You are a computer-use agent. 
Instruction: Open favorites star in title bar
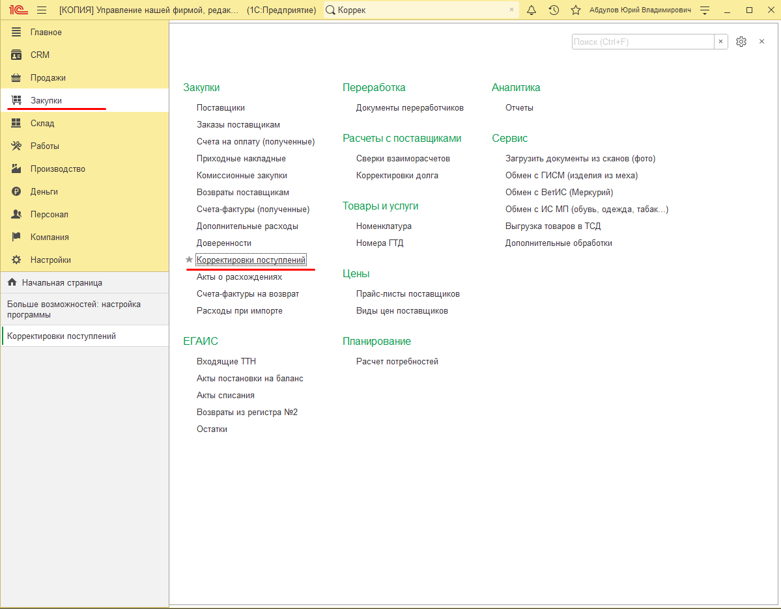576,10
